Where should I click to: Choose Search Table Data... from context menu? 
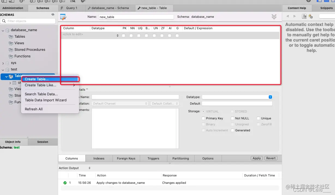pos(50,94)
